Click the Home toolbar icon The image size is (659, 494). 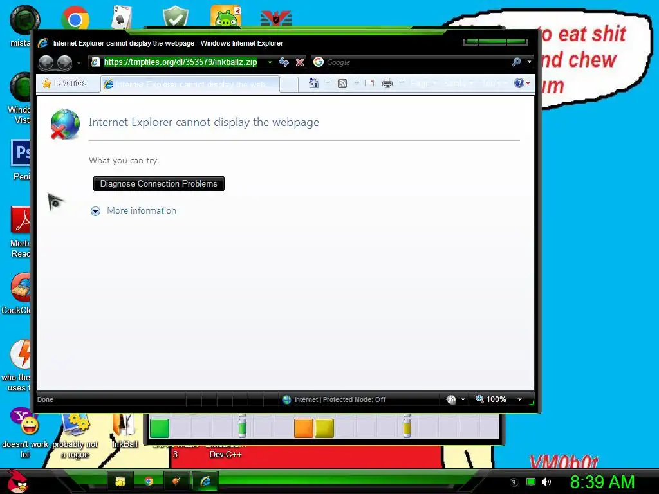point(313,83)
